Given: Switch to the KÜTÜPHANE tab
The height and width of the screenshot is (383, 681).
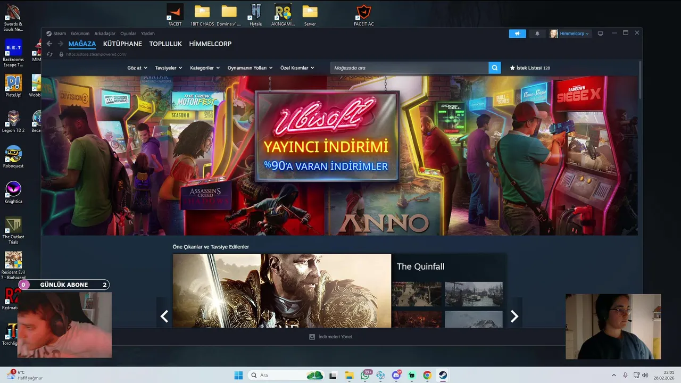Looking at the screenshot, I should (x=122, y=44).
